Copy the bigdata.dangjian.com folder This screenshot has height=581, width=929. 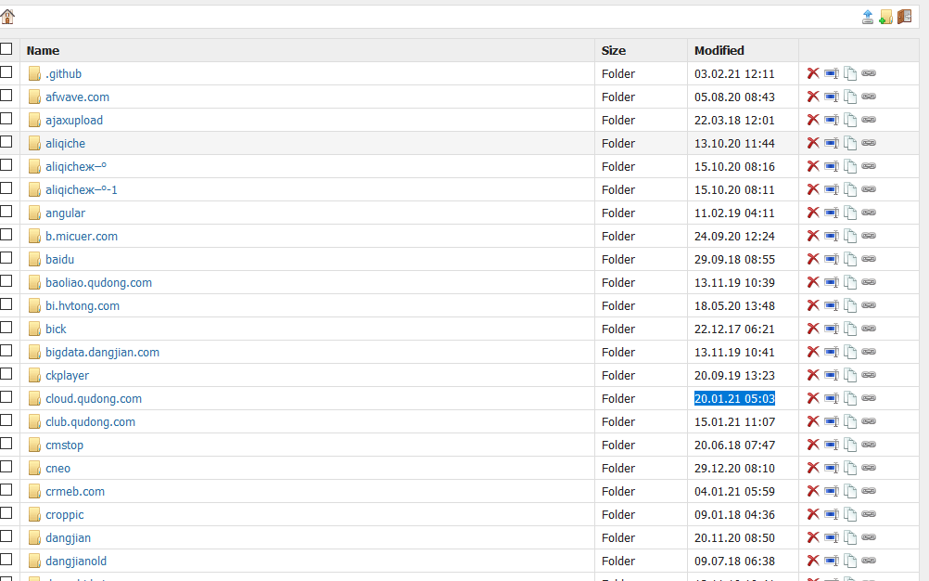tap(849, 352)
